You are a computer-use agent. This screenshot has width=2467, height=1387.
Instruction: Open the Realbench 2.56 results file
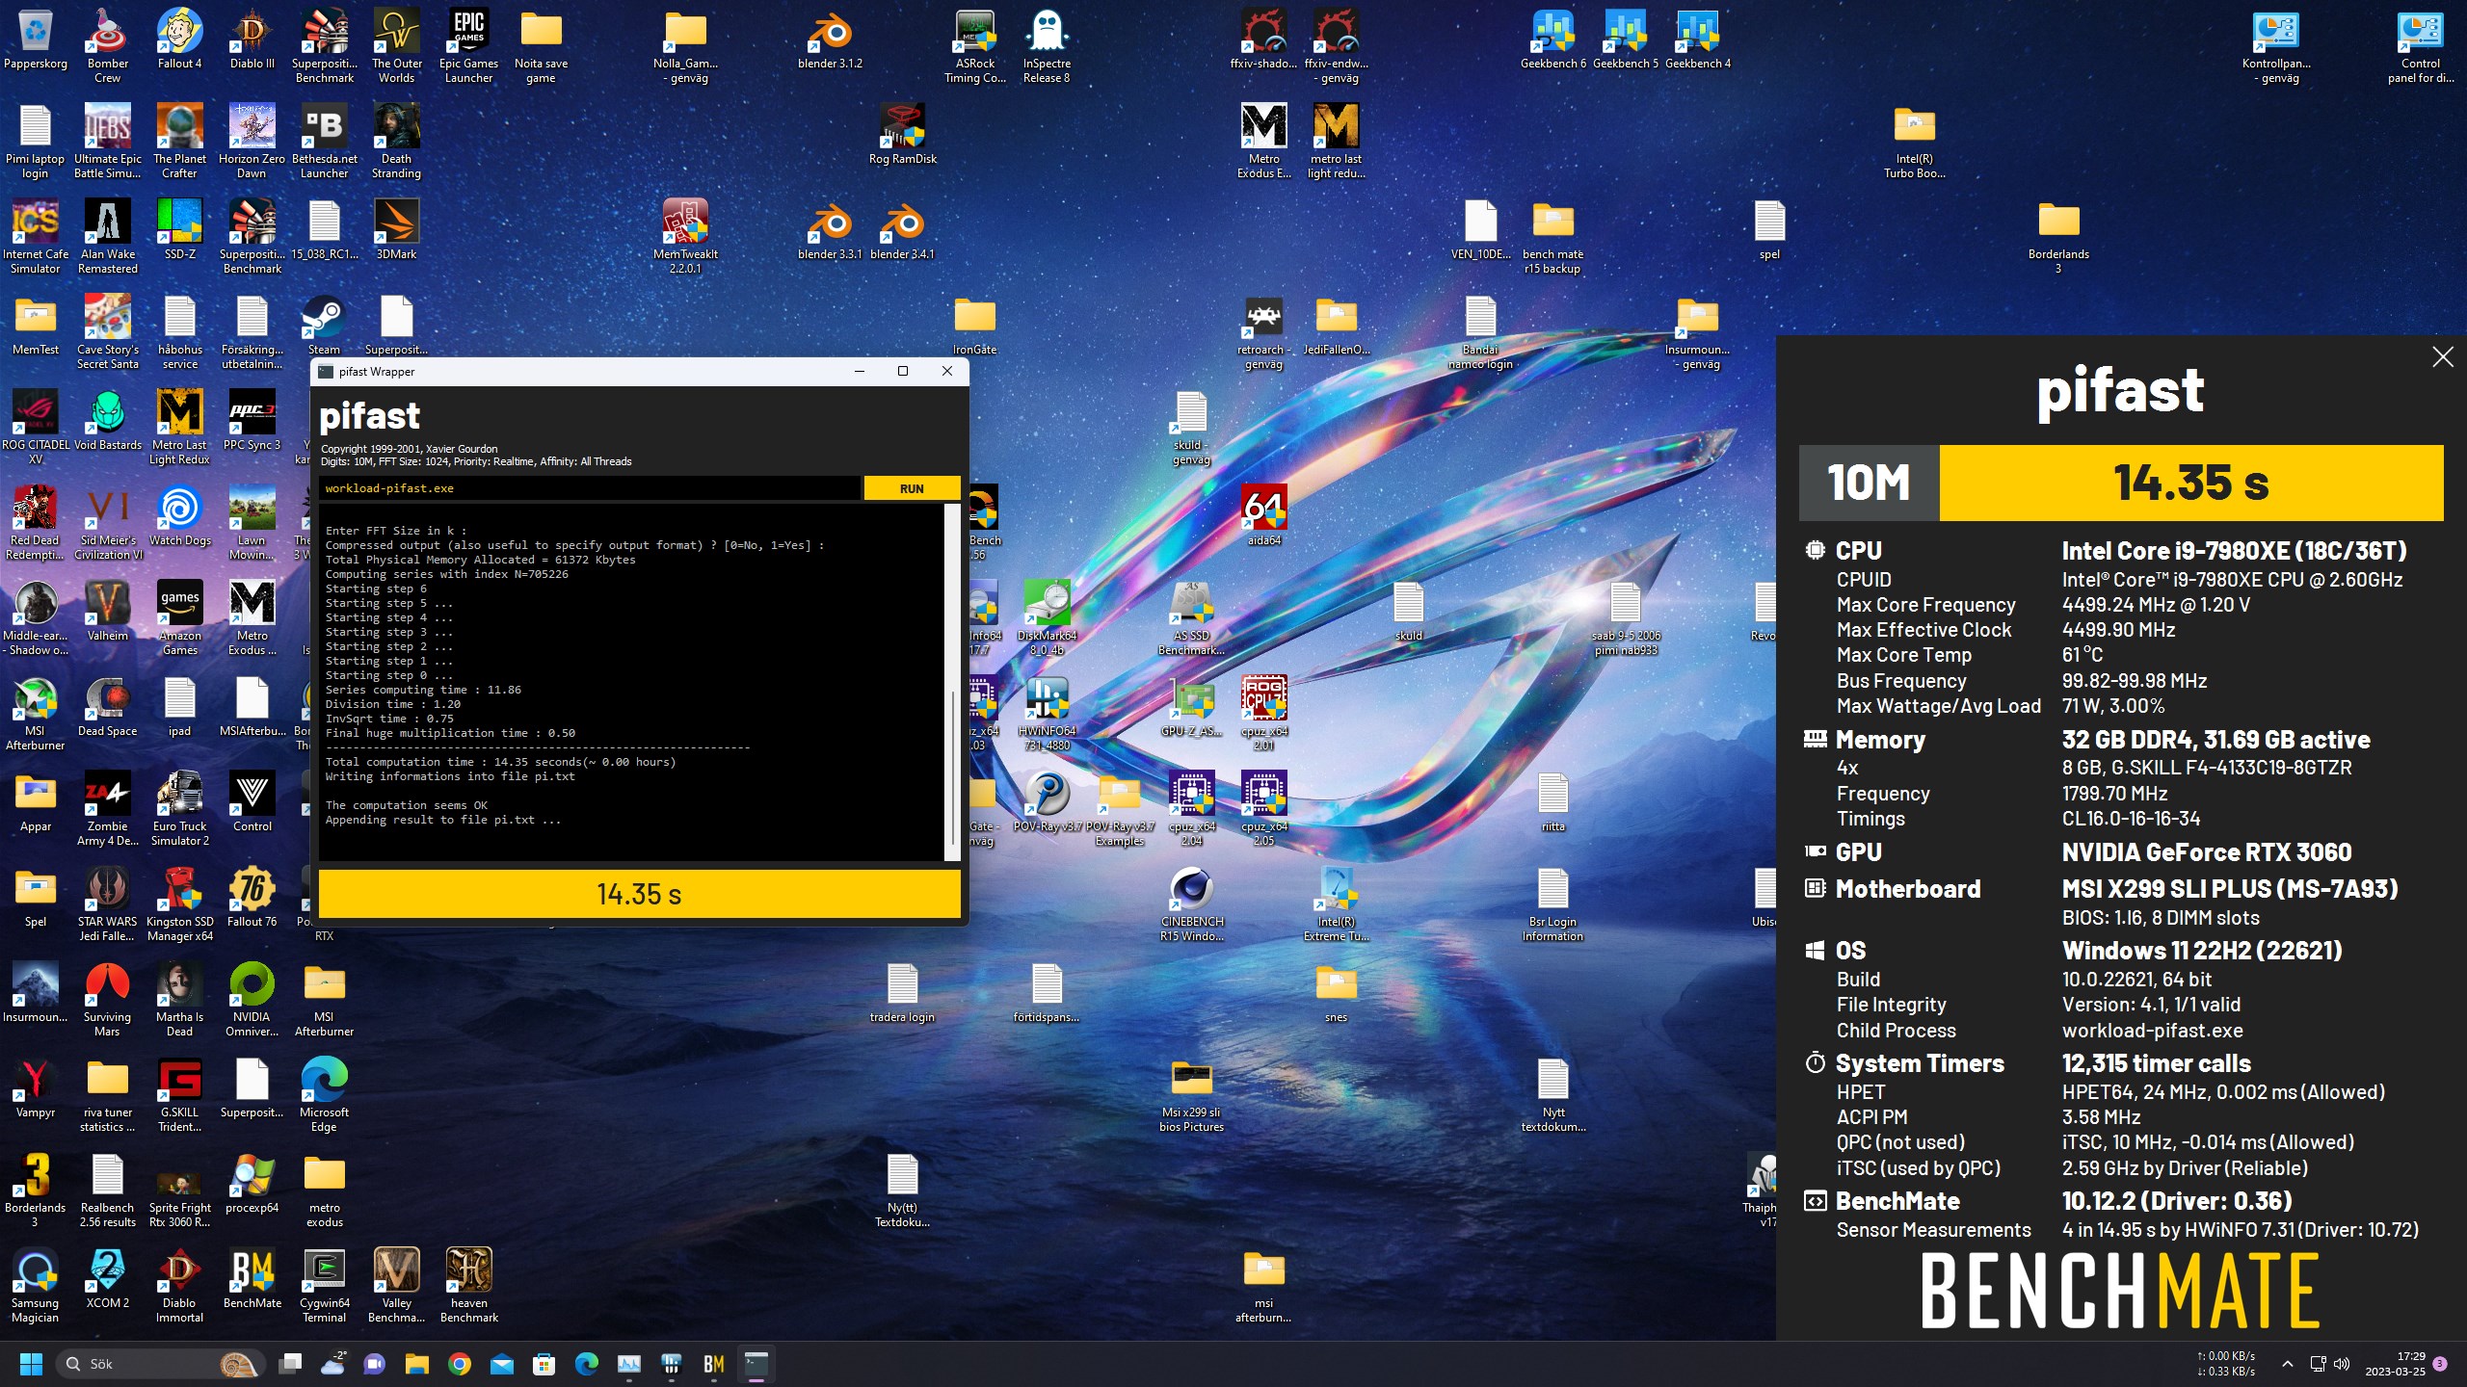tap(107, 1190)
